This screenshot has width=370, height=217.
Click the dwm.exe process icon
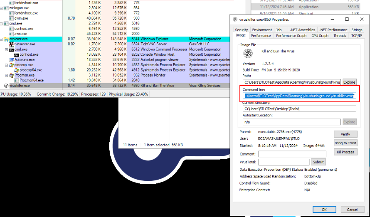[x=11, y=18]
